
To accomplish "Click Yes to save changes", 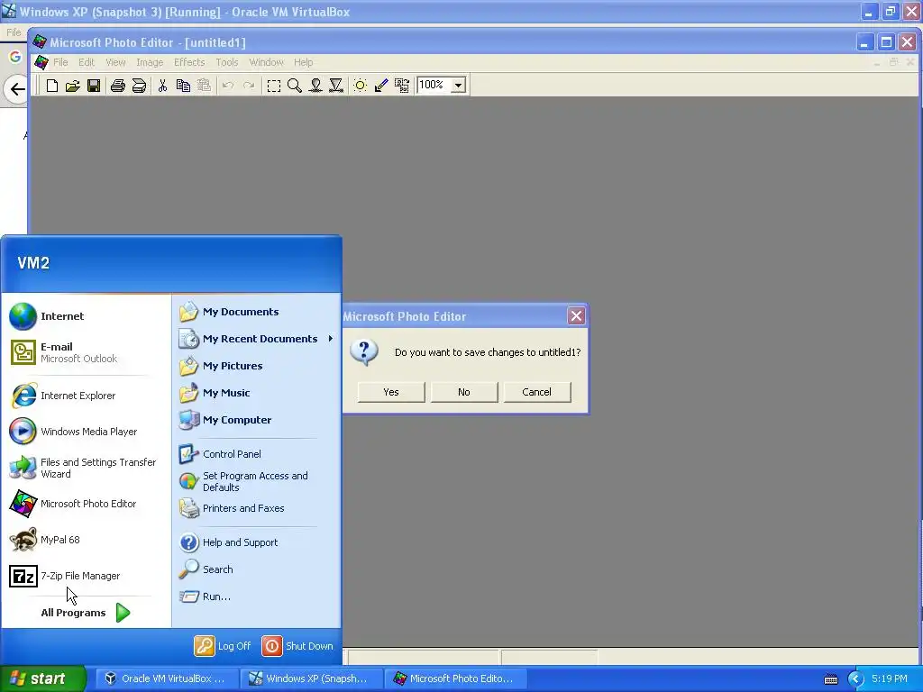I will 391,392.
